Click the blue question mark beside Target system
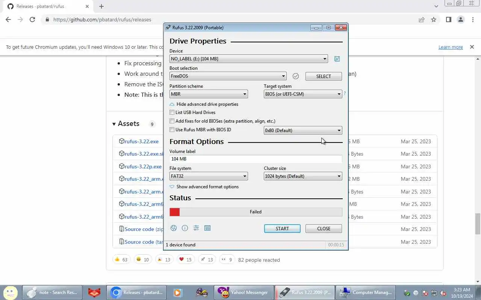Screen dimensions: 481x300 (345, 93)
